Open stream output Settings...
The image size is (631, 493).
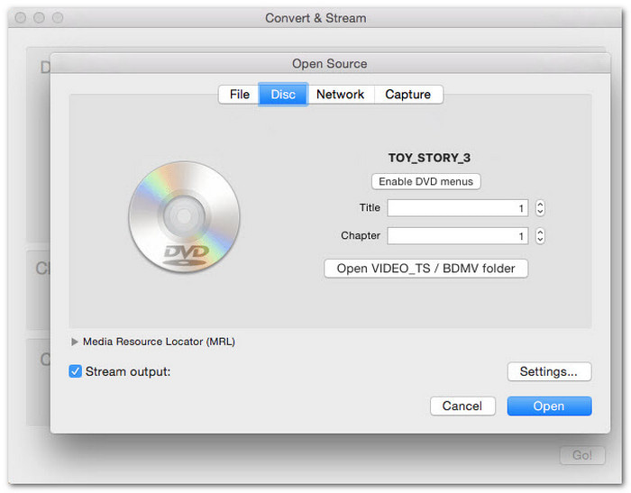click(x=549, y=371)
